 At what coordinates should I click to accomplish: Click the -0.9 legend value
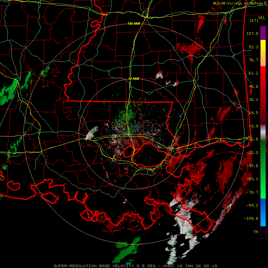(253, 126)
